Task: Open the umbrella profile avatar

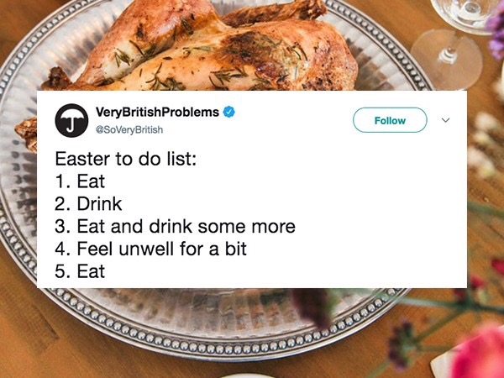Action: [71, 120]
